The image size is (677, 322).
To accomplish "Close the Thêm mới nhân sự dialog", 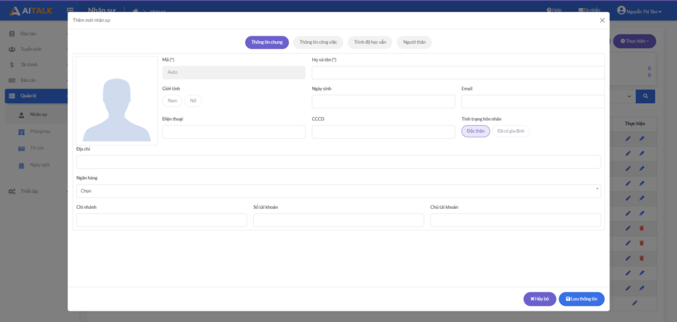I will coord(602,20).
